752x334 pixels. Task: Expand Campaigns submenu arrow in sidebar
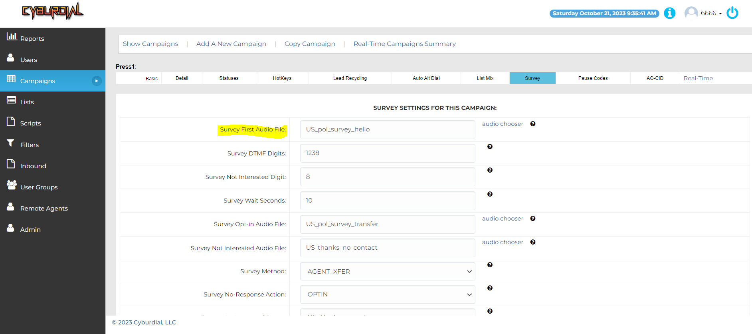point(97,81)
